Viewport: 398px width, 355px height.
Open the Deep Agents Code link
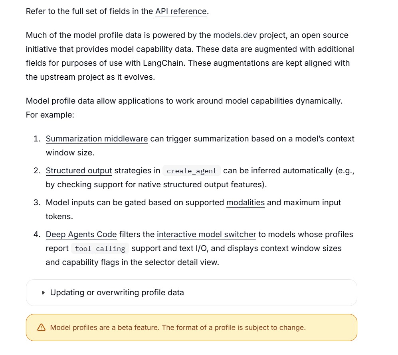pos(81,235)
